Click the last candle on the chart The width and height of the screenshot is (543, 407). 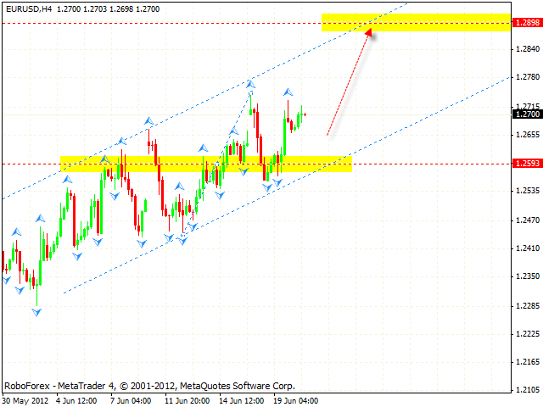tap(304, 114)
